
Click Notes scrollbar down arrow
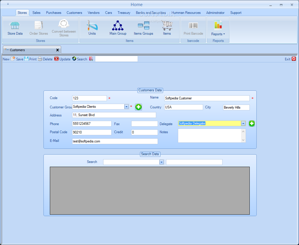click(x=243, y=140)
